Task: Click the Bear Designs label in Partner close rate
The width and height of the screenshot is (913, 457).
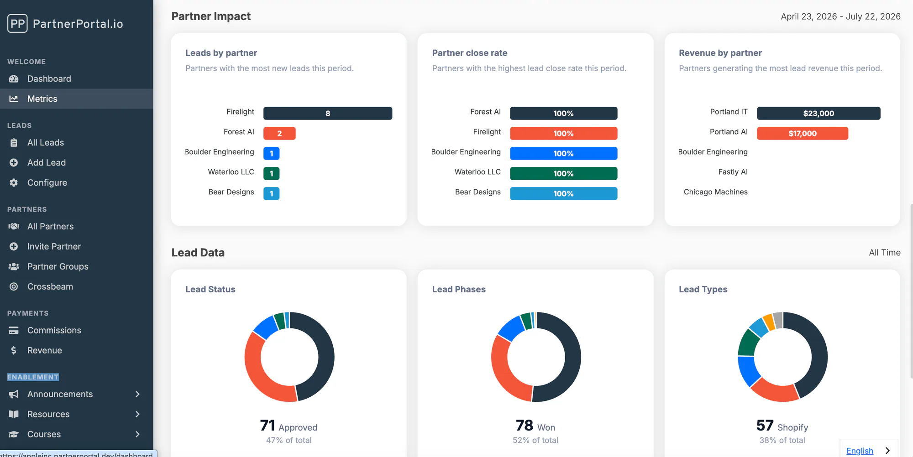Action: 478,192
